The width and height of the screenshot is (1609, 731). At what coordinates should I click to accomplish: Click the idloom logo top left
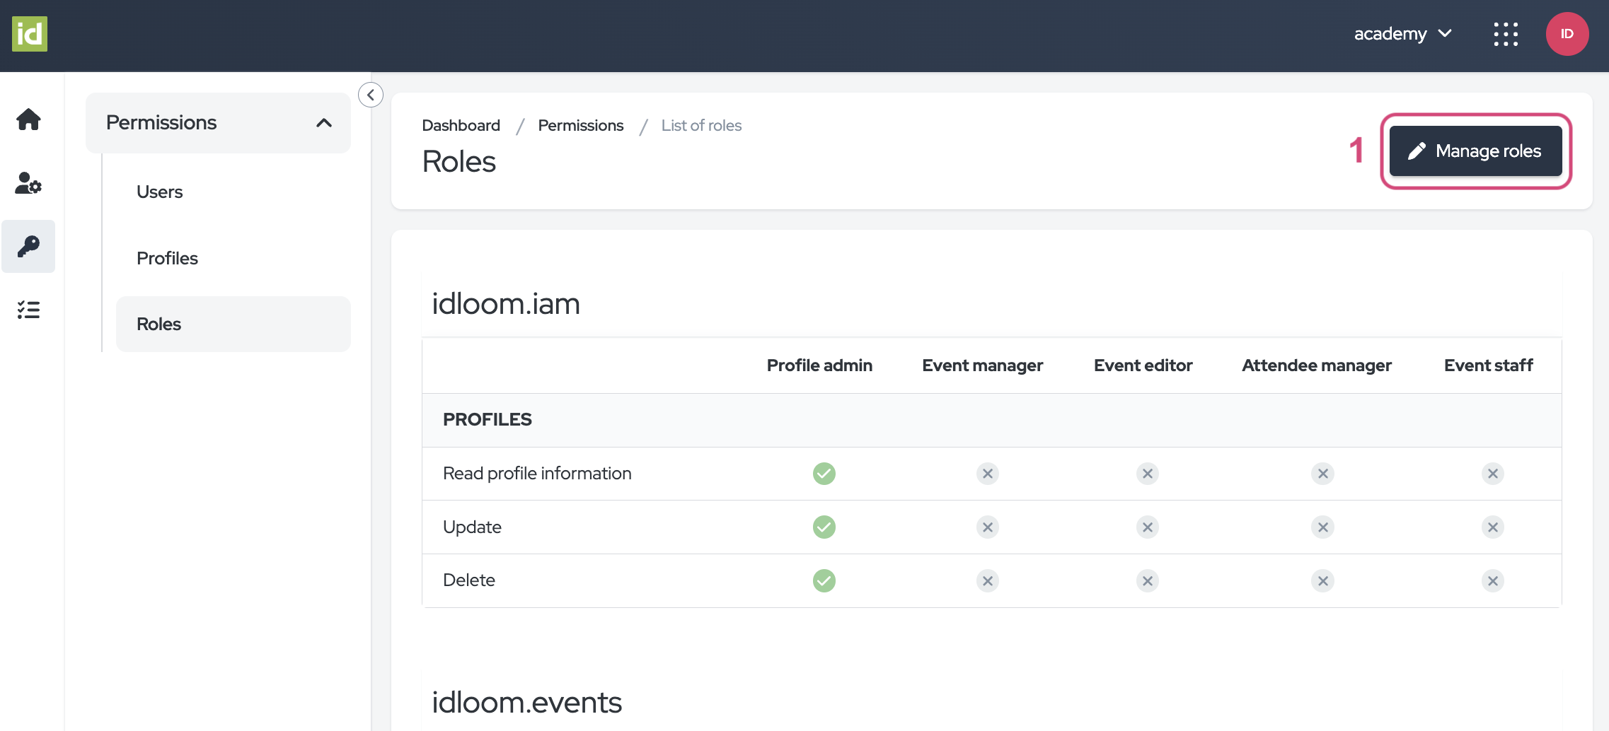coord(29,33)
